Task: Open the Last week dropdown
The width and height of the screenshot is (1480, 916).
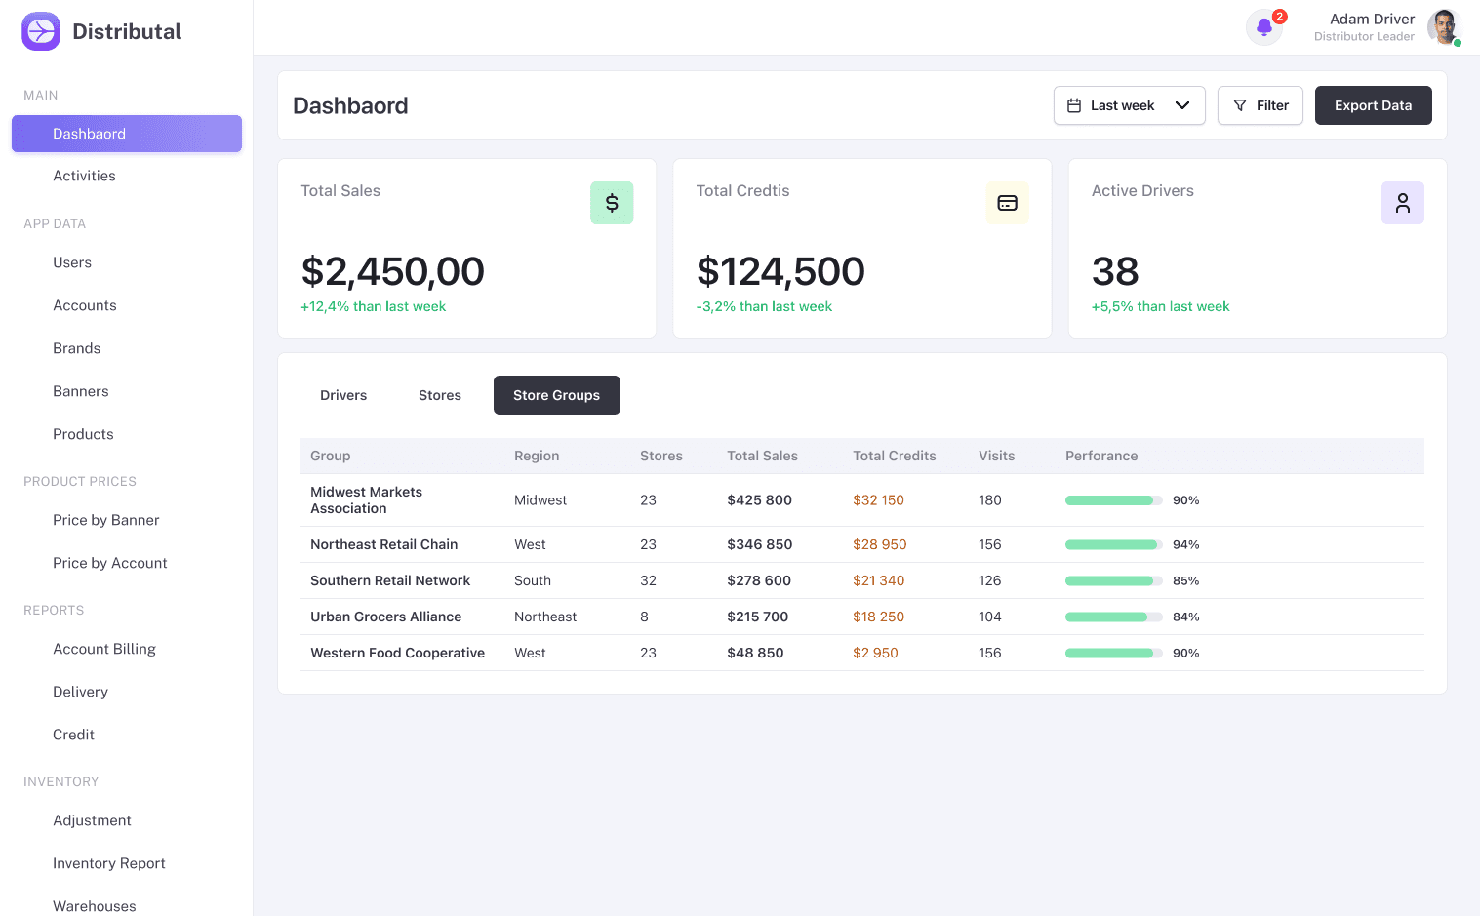Action: 1129,104
